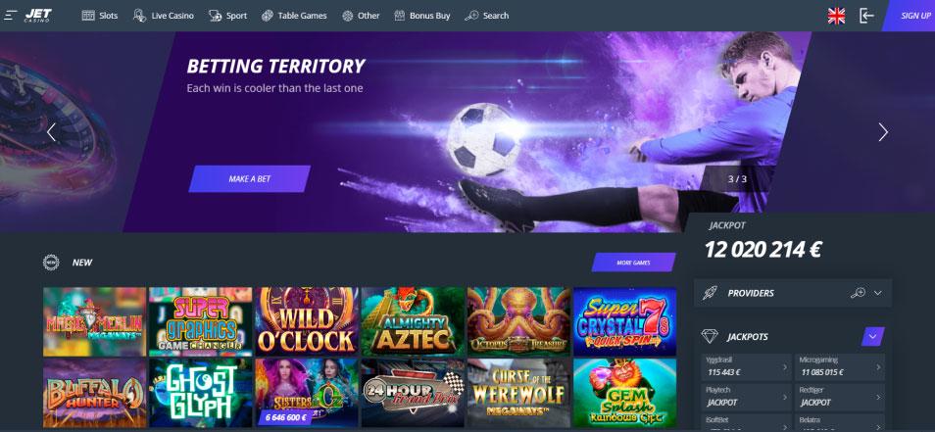Expand the Providers dropdown chevron
This screenshot has height=432, width=935.
tap(877, 293)
